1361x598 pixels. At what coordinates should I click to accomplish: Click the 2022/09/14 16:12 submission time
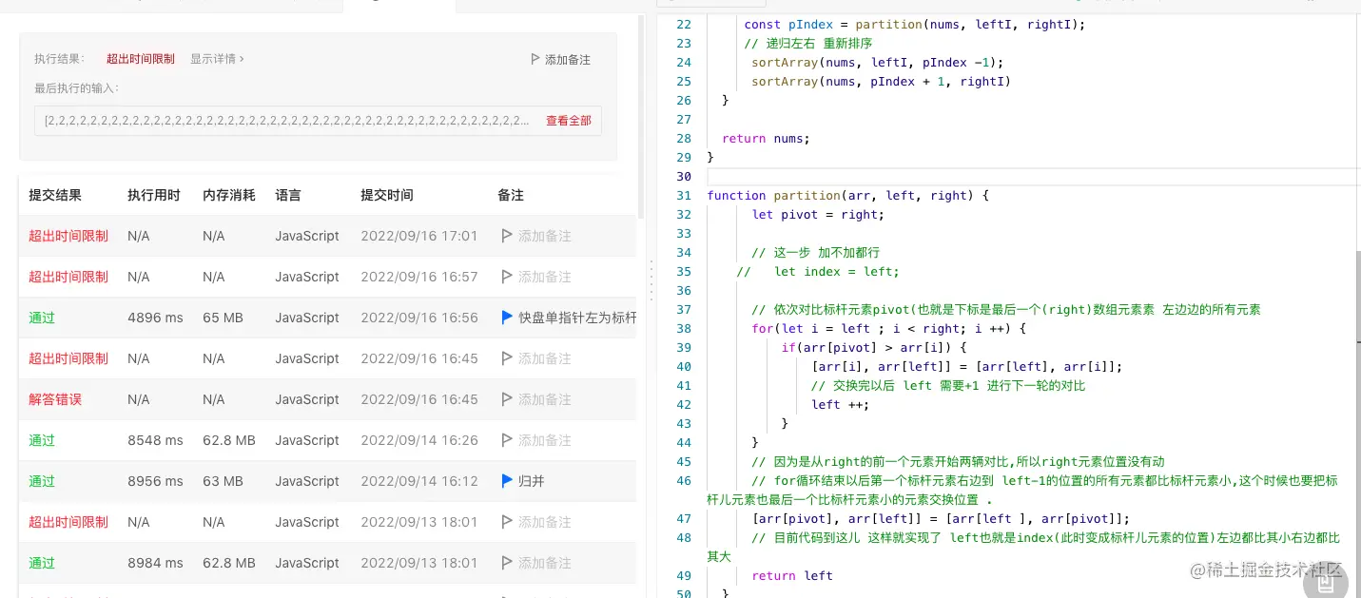click(x=419, y=481)
